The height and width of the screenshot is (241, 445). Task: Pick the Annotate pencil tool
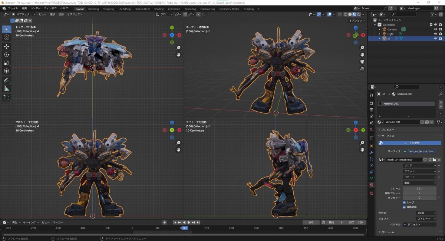tap(7, 80)
